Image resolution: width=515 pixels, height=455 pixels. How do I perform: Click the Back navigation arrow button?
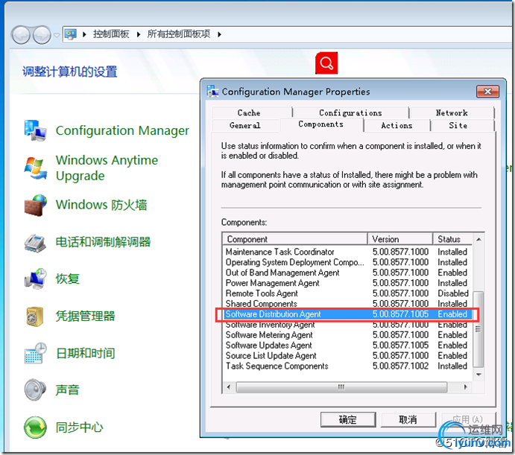point(21,34)
